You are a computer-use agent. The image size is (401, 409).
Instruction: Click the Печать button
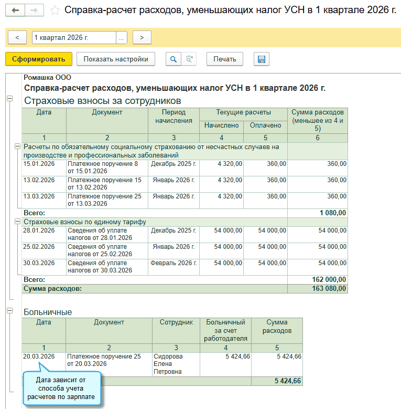[x=225, y=59]
